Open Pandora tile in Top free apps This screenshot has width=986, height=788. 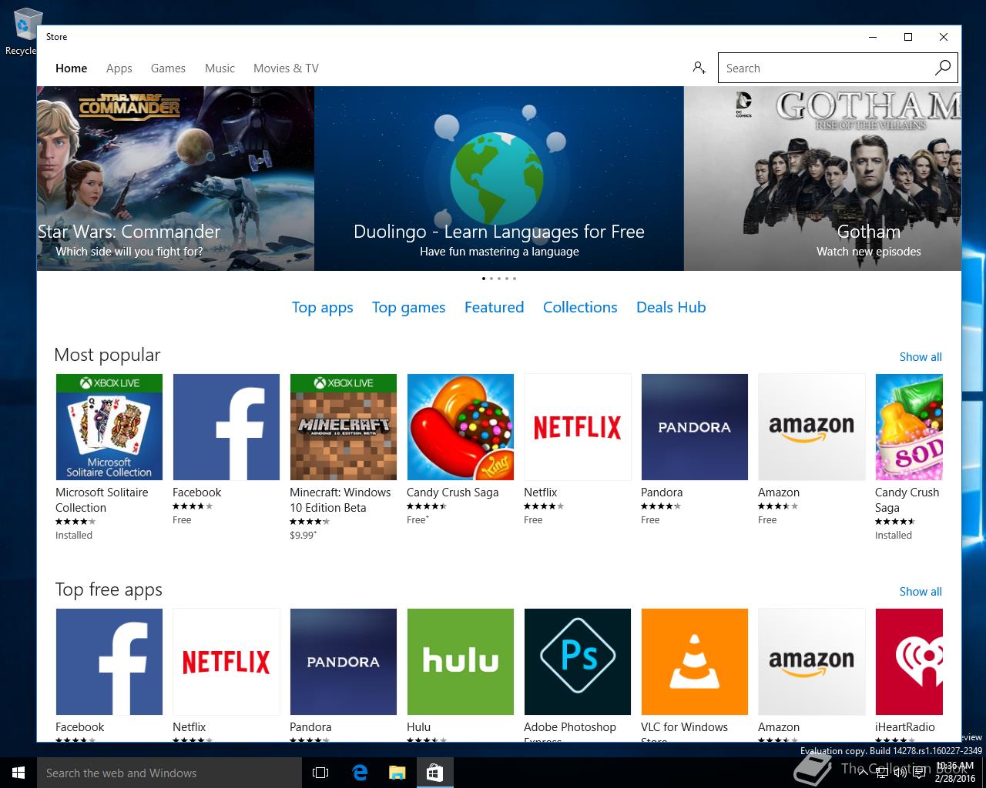344,662
